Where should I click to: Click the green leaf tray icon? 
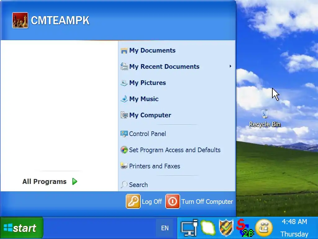coord(208,228)
